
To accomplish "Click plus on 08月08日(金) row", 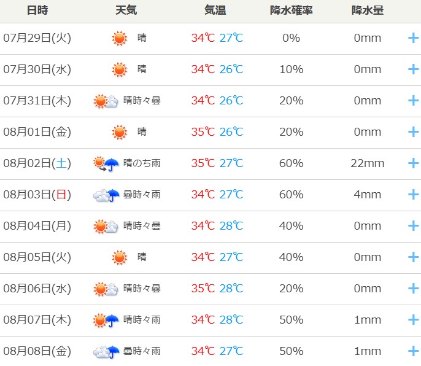I will click(x=413, y=351).
